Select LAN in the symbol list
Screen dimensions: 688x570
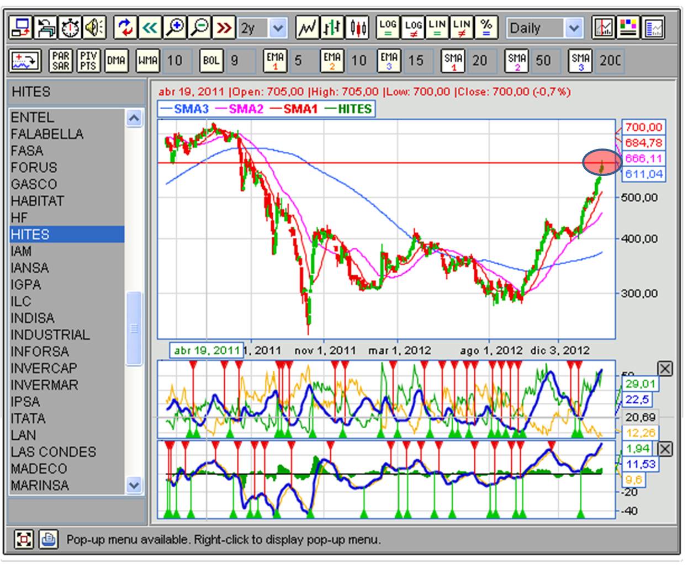[x=23, y=435]
